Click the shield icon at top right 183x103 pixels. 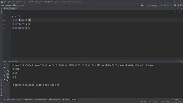tap(181, 5)
